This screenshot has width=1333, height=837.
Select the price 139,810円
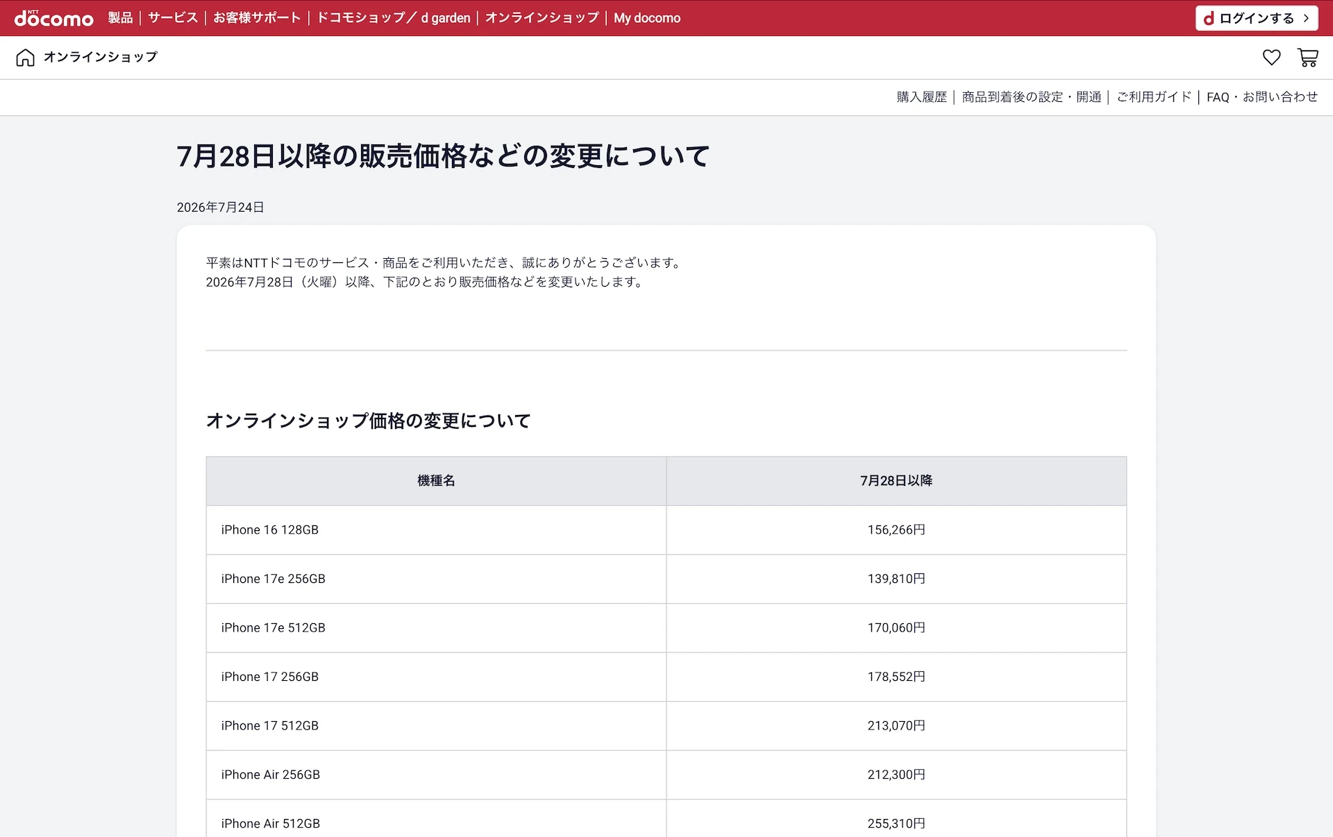tap(896, 579)
